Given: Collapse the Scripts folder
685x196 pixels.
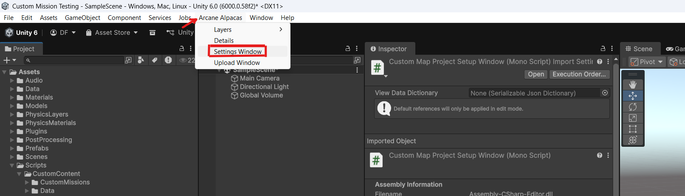Looking at the screenshot, I should (12, 165).
